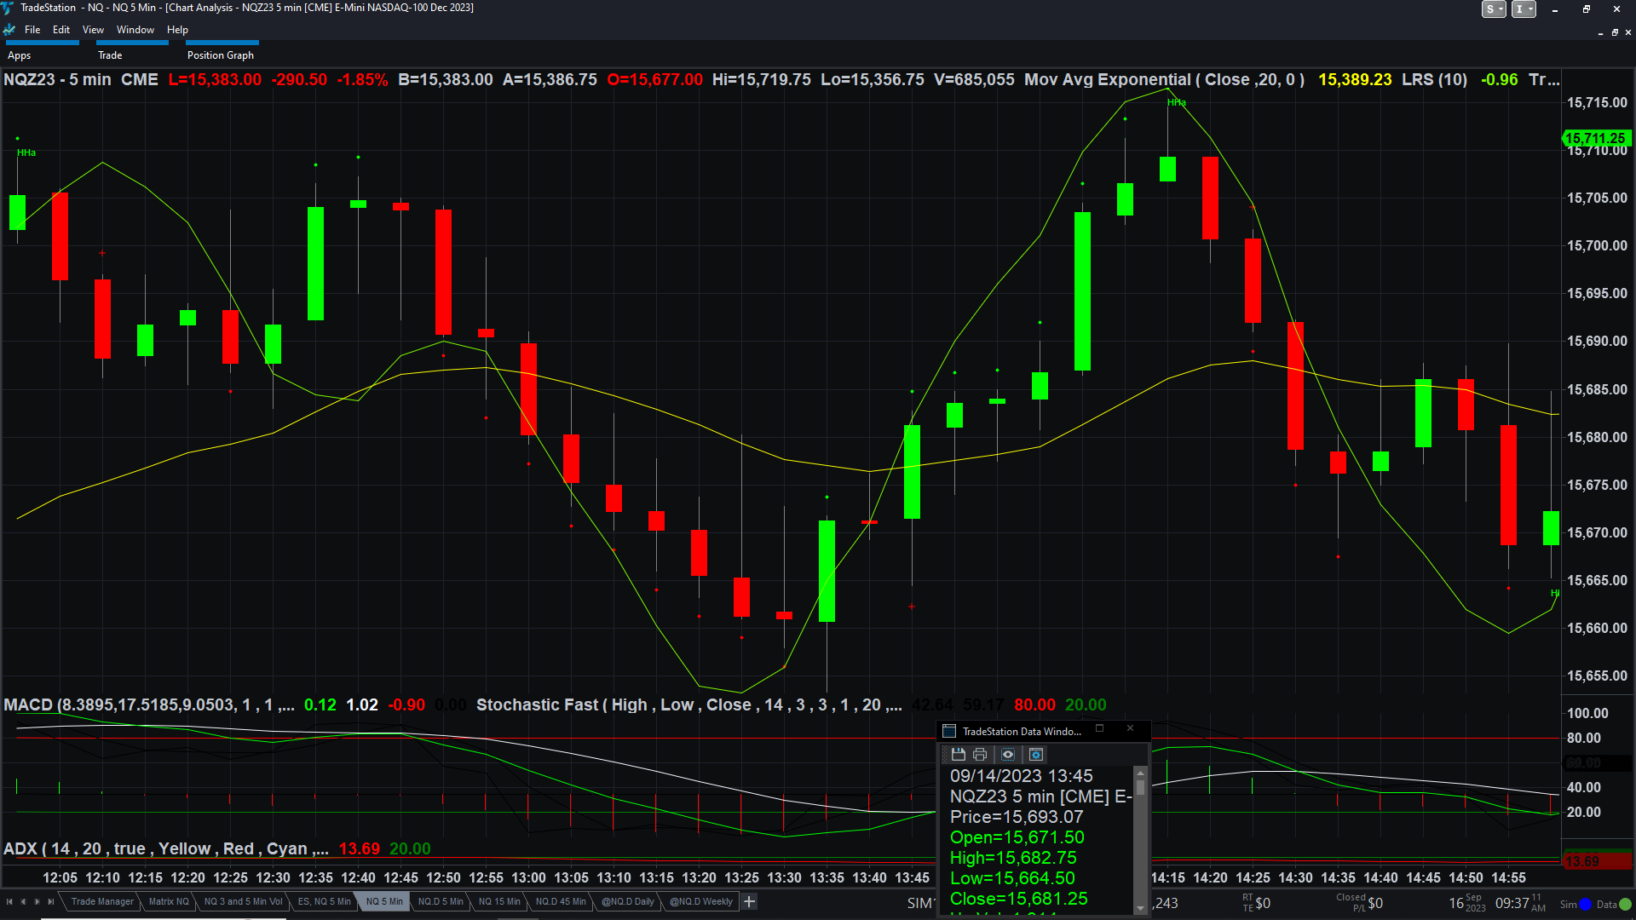Click the green Data status indicator

pyautogui.click(x=1625, y=905)
